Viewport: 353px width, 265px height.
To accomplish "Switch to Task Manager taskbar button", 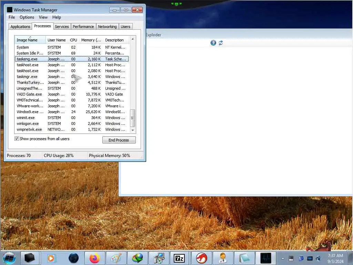I will [x=266, y=258].
